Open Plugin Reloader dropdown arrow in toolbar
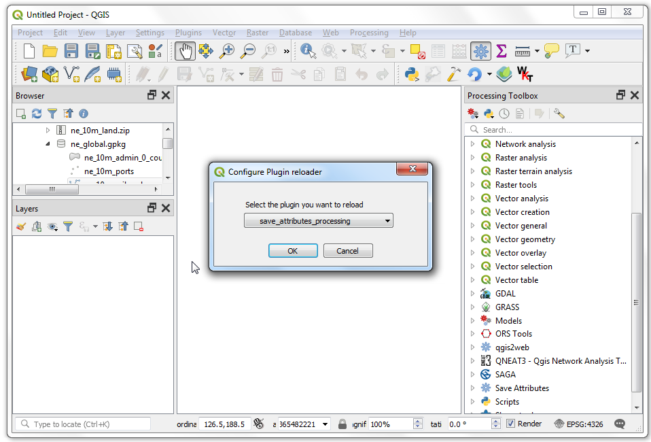Viewport: 651px width, 442px height. 489,74
